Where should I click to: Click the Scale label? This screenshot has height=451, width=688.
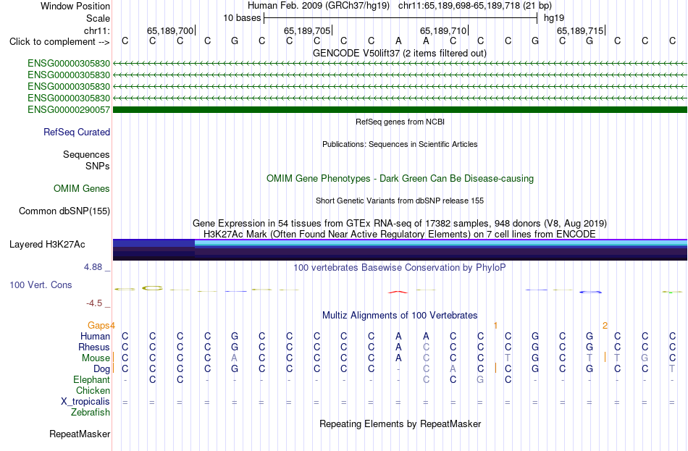coord(98,18)
